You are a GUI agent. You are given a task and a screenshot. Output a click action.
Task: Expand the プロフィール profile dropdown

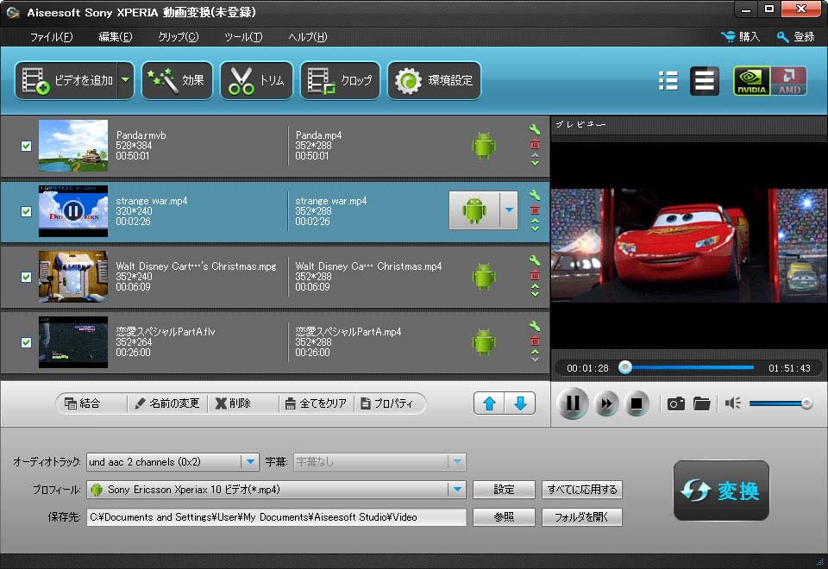coord(456,490)
